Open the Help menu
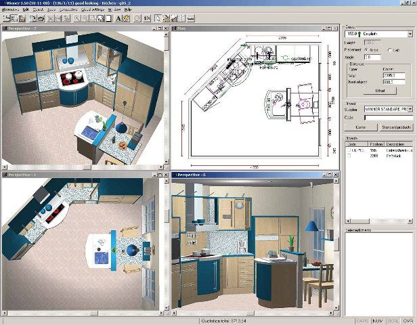The width and height of the screenshot is (417, 325). pyautogui.click(x=128, y=9)
